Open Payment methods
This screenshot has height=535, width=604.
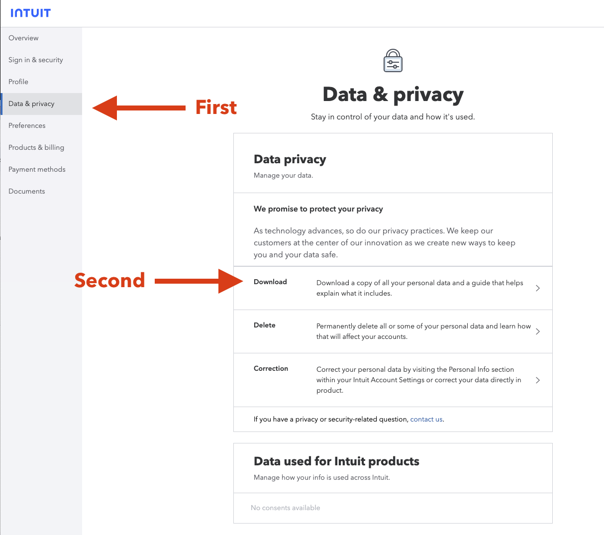(x=37, y=169)
